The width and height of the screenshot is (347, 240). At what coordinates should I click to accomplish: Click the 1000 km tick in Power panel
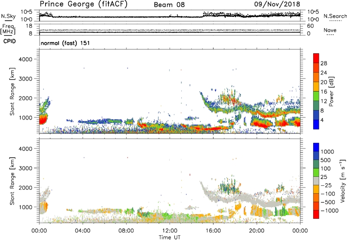[x=26, y=117]
